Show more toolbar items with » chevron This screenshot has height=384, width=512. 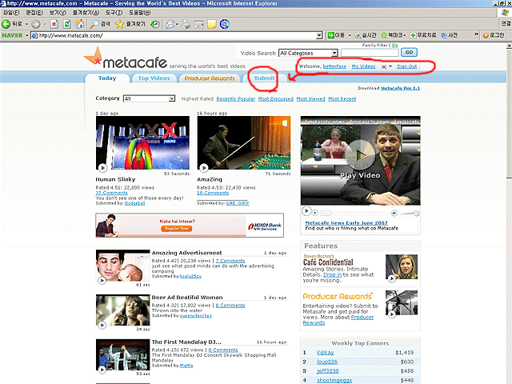click(x=477, y=34)
